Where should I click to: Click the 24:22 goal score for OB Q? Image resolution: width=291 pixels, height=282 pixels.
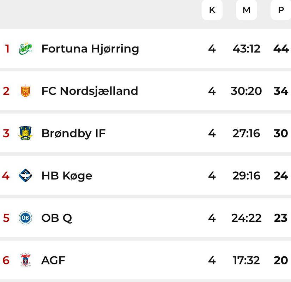[x=246, y=218]
